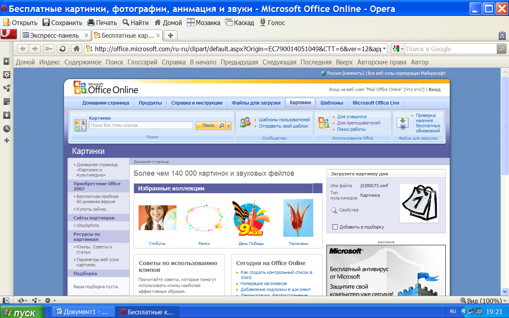Open the Продукты site tab
Image resolution: width=509 pixels, height=318 pixels.
point(150,103)
